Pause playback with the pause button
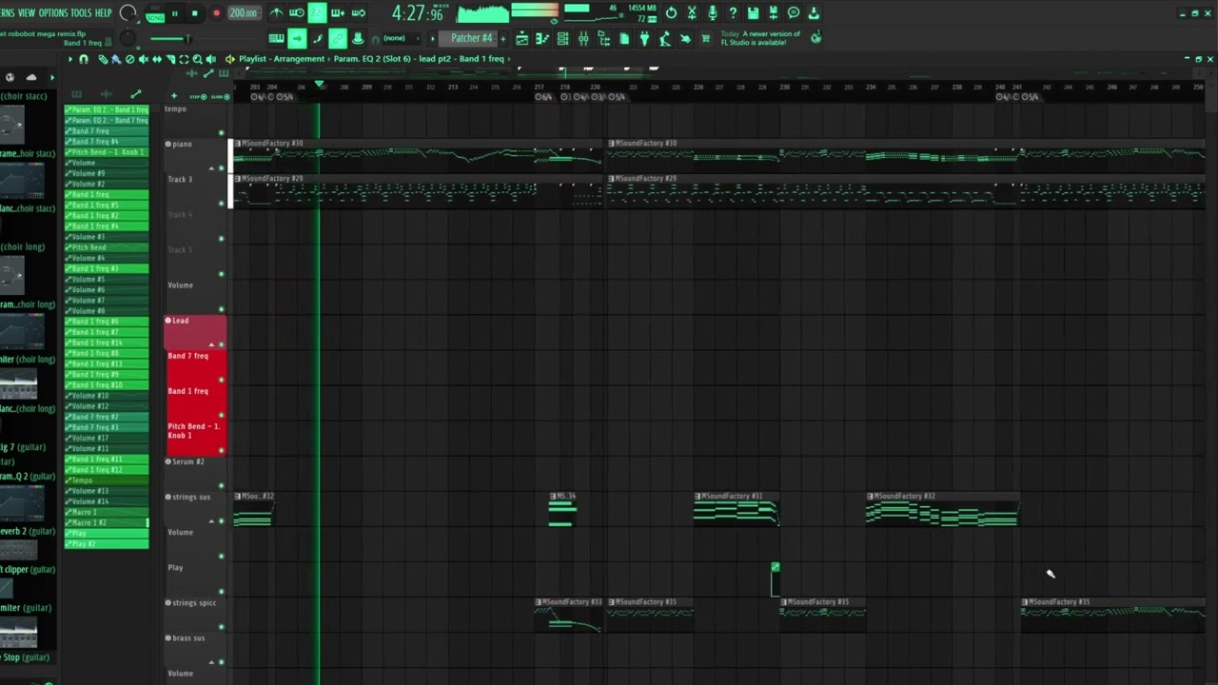Screen dimensions: 1218x685 coord(174,13)
